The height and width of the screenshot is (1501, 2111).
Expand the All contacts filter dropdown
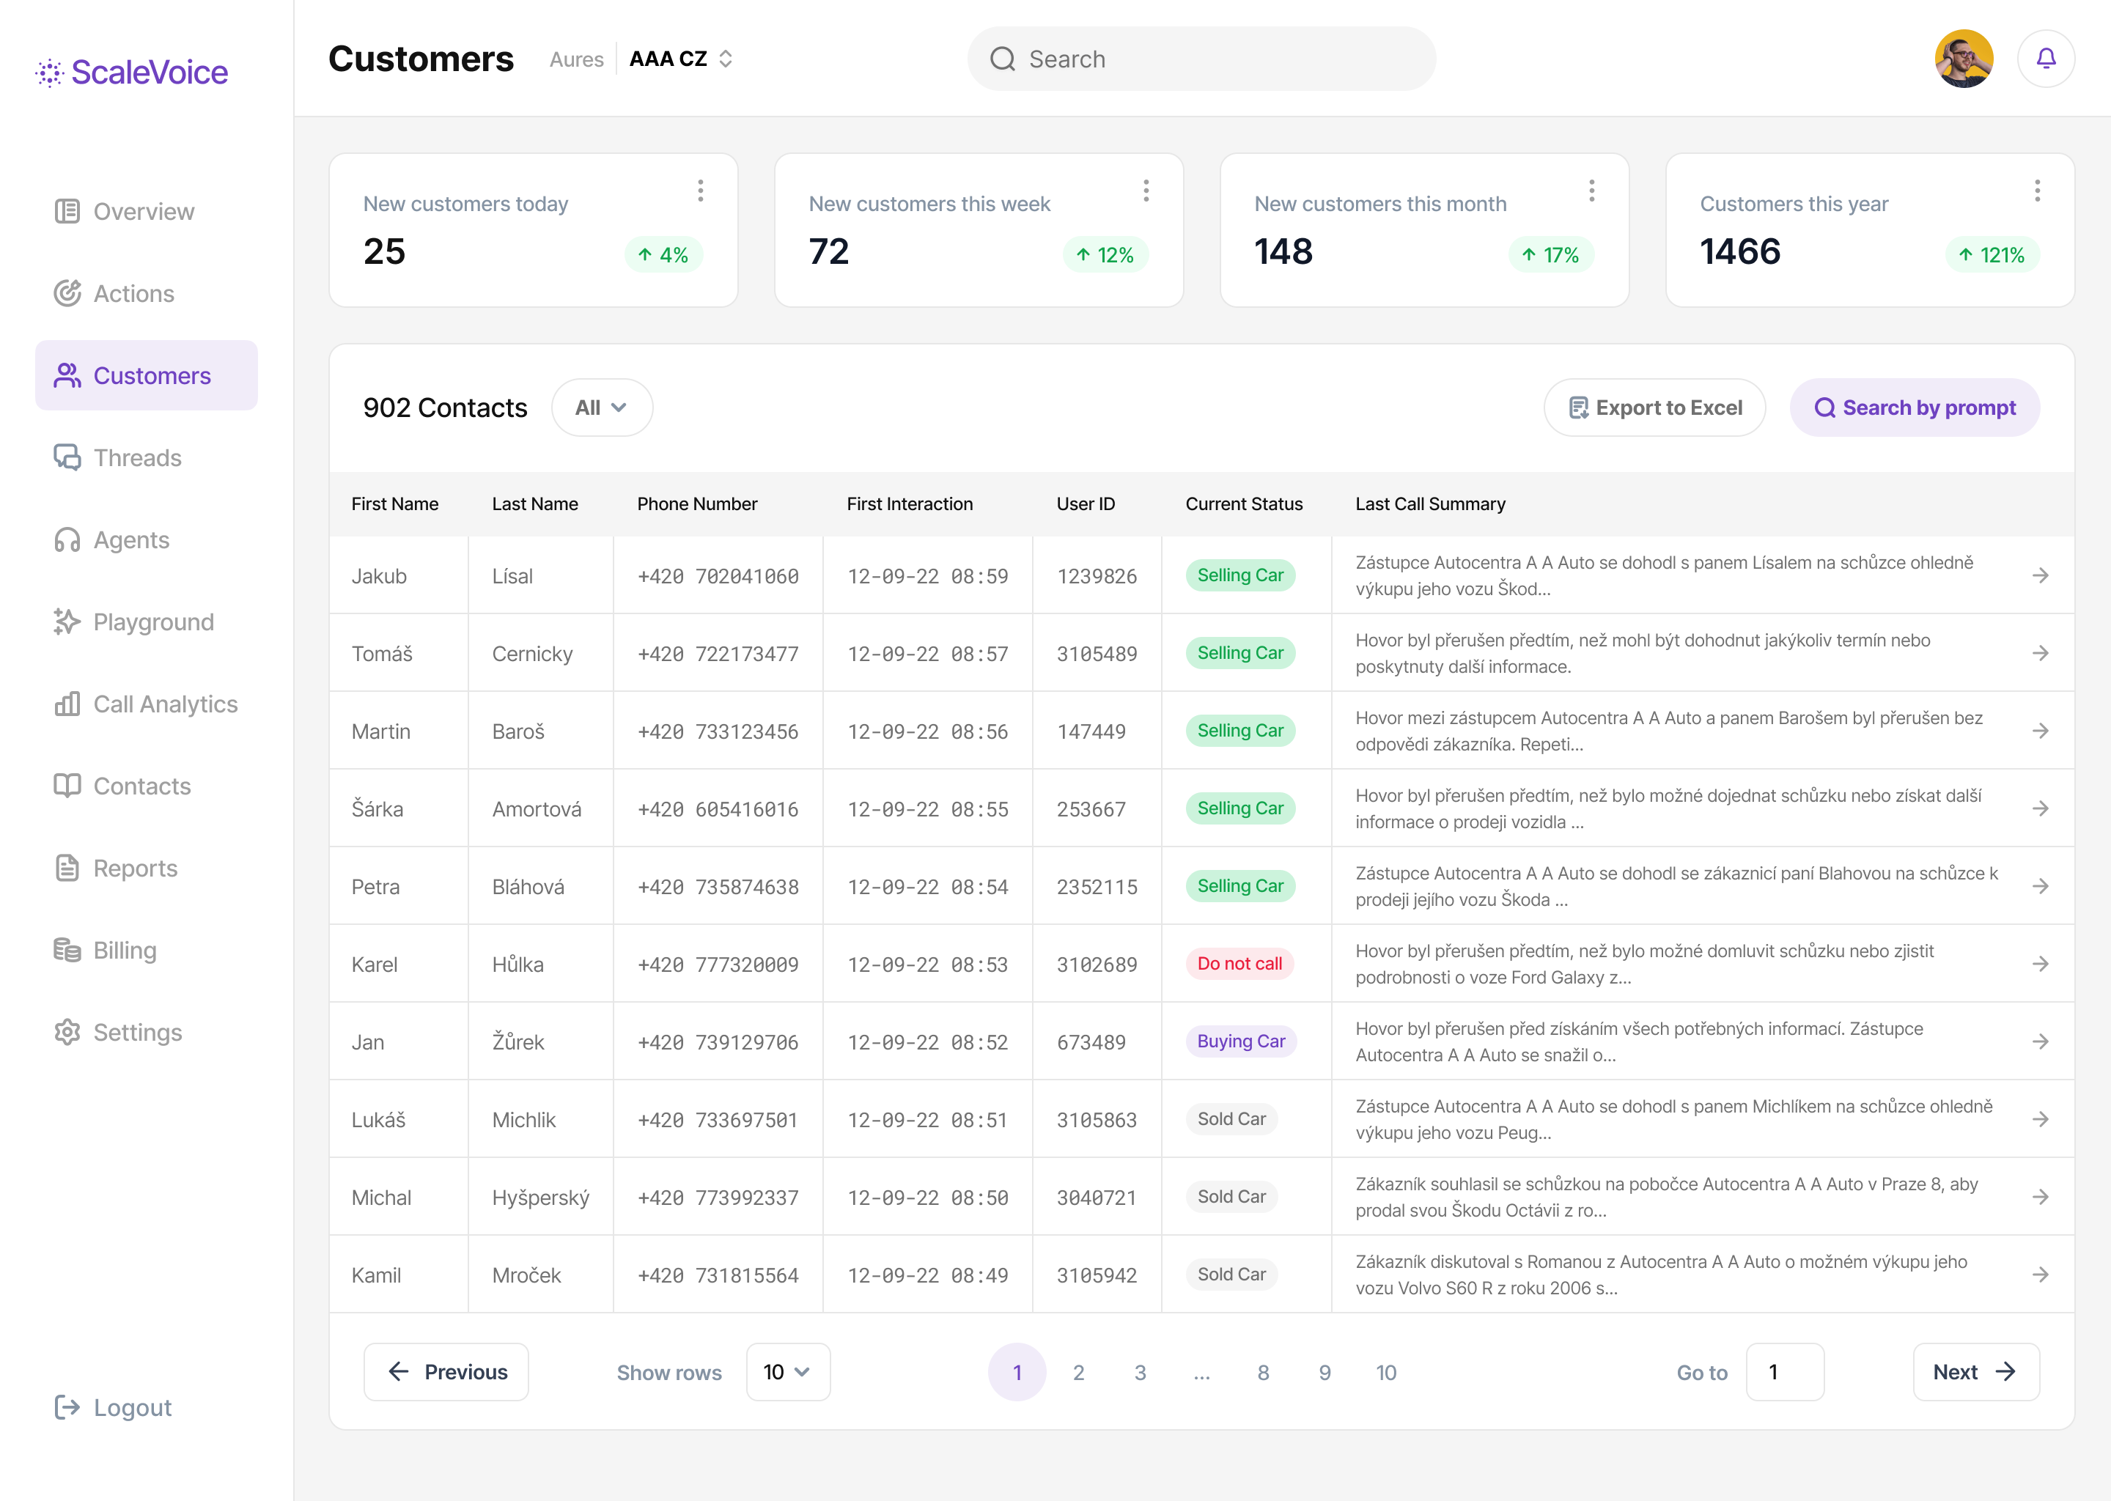(x=602, y=407)
